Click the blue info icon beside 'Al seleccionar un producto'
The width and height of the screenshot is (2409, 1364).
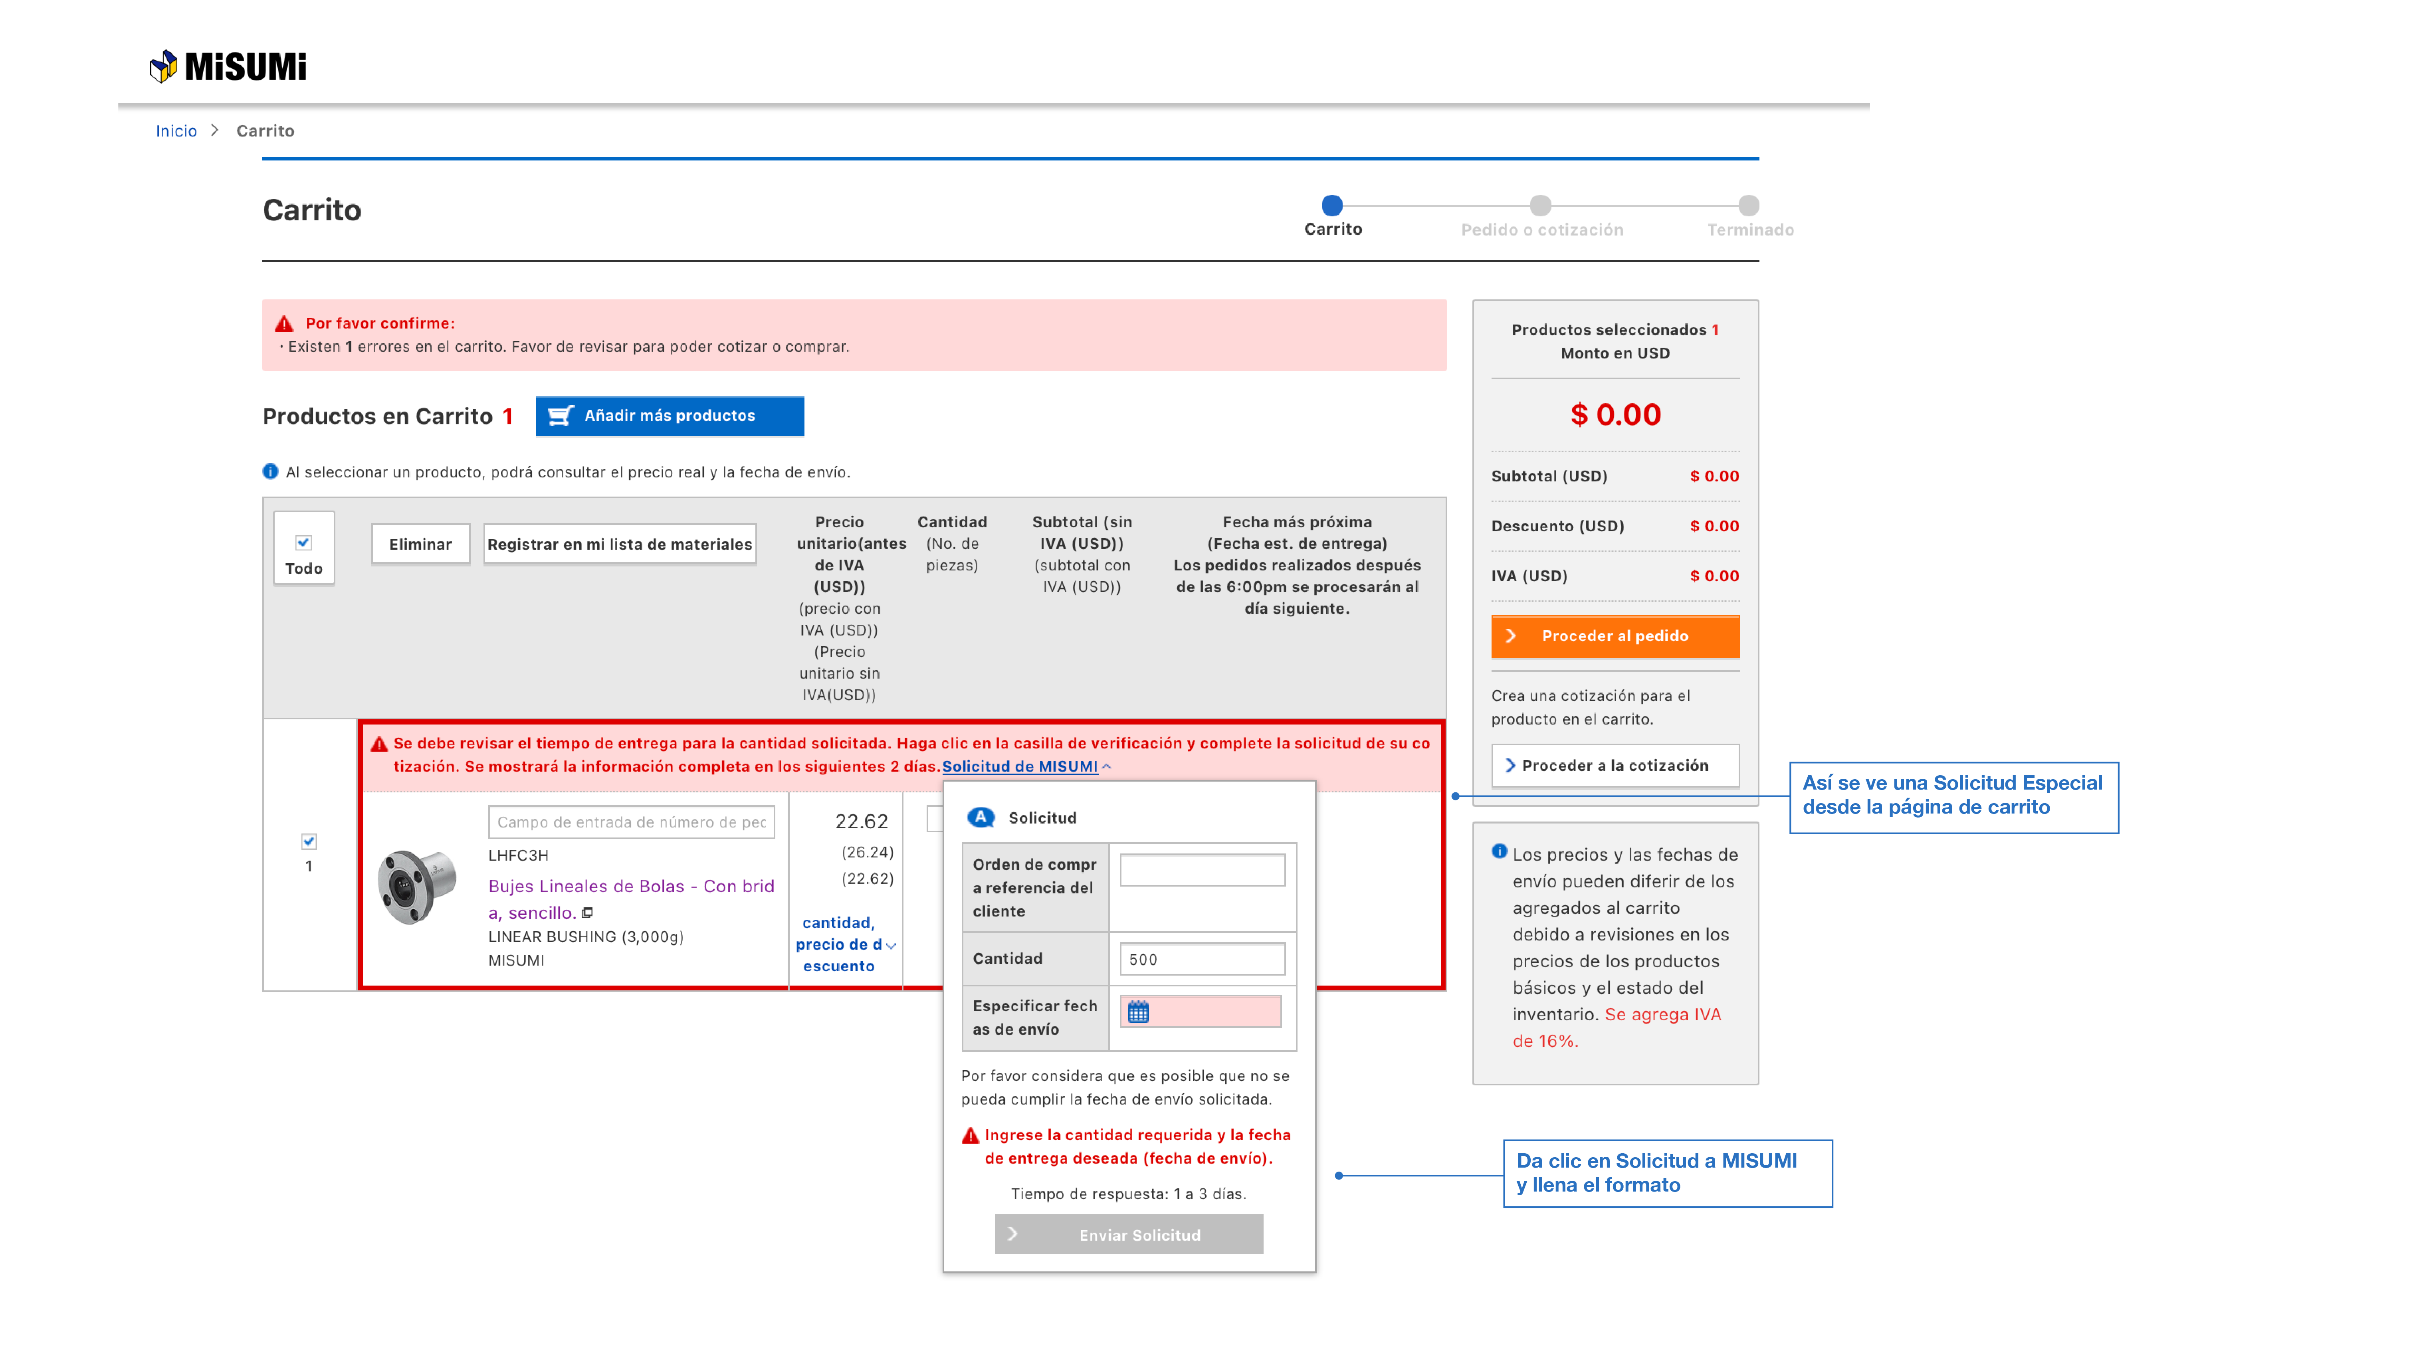tap(270, 471)
